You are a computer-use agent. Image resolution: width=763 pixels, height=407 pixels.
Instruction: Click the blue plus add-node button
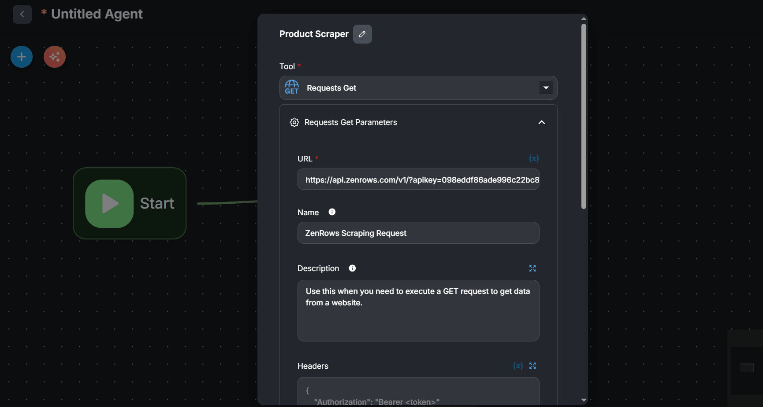[22, 57]
